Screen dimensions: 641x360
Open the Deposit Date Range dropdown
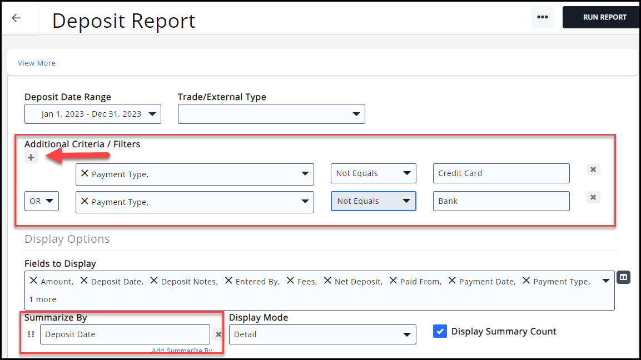(x=92, y=114)
